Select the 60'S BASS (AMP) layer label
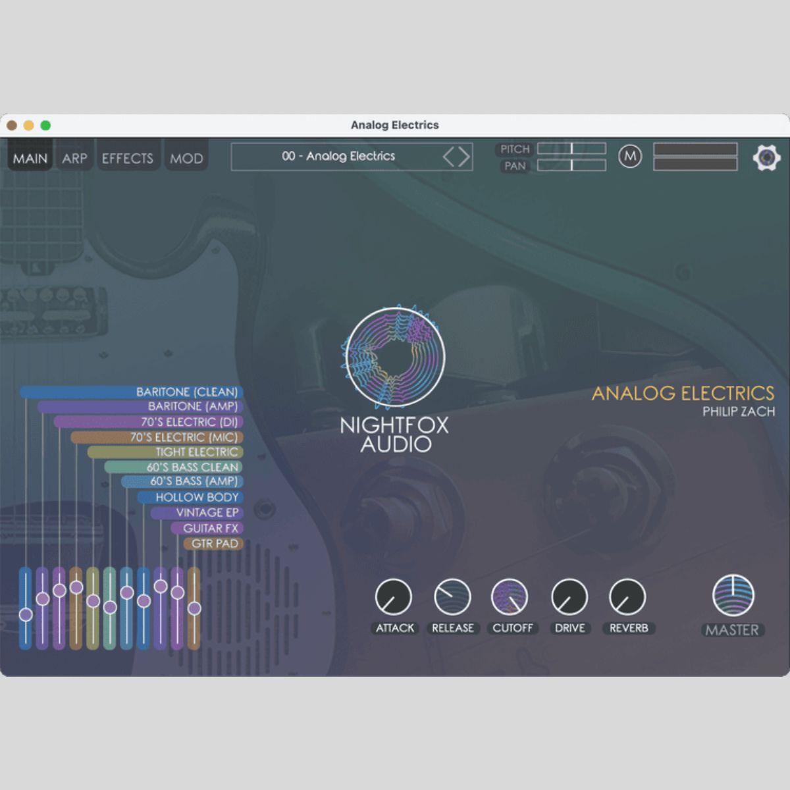 coord(182,481)
